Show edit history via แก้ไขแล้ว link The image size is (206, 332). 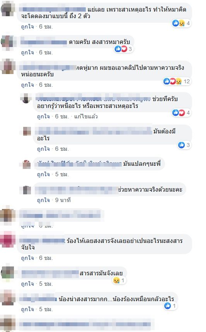pos(86,116)
